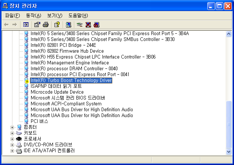Click the Forward arrow toolbar icon

tap(15, 25)
